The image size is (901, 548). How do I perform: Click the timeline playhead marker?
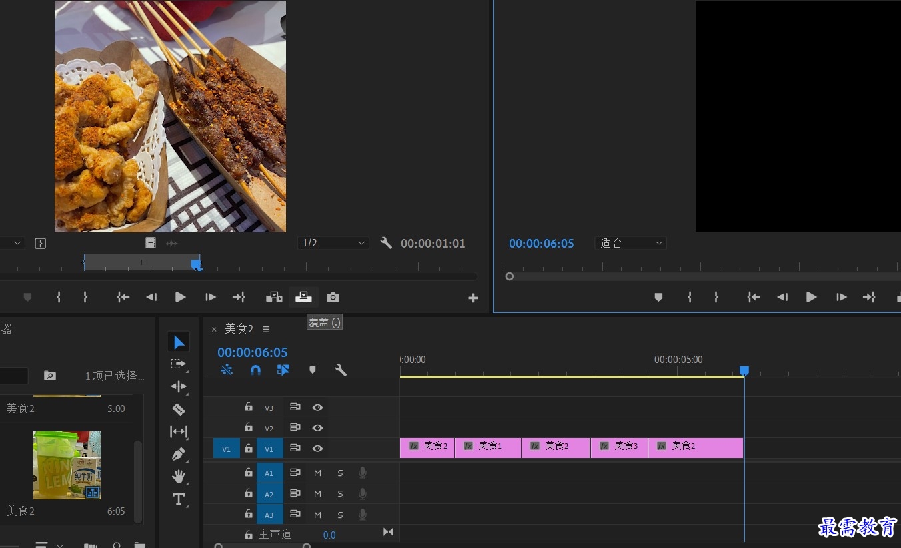coord(744,370)
